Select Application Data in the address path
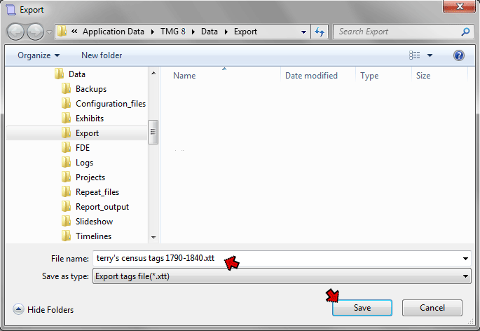 [114, 32]
